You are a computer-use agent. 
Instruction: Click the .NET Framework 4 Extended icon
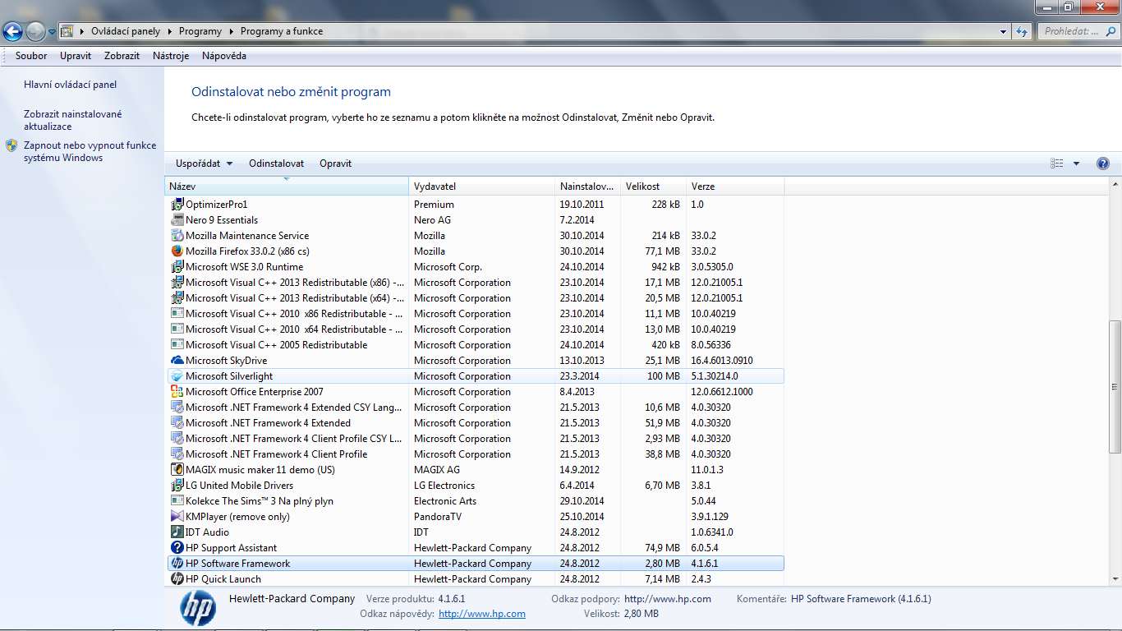click(x=177, y=423)
